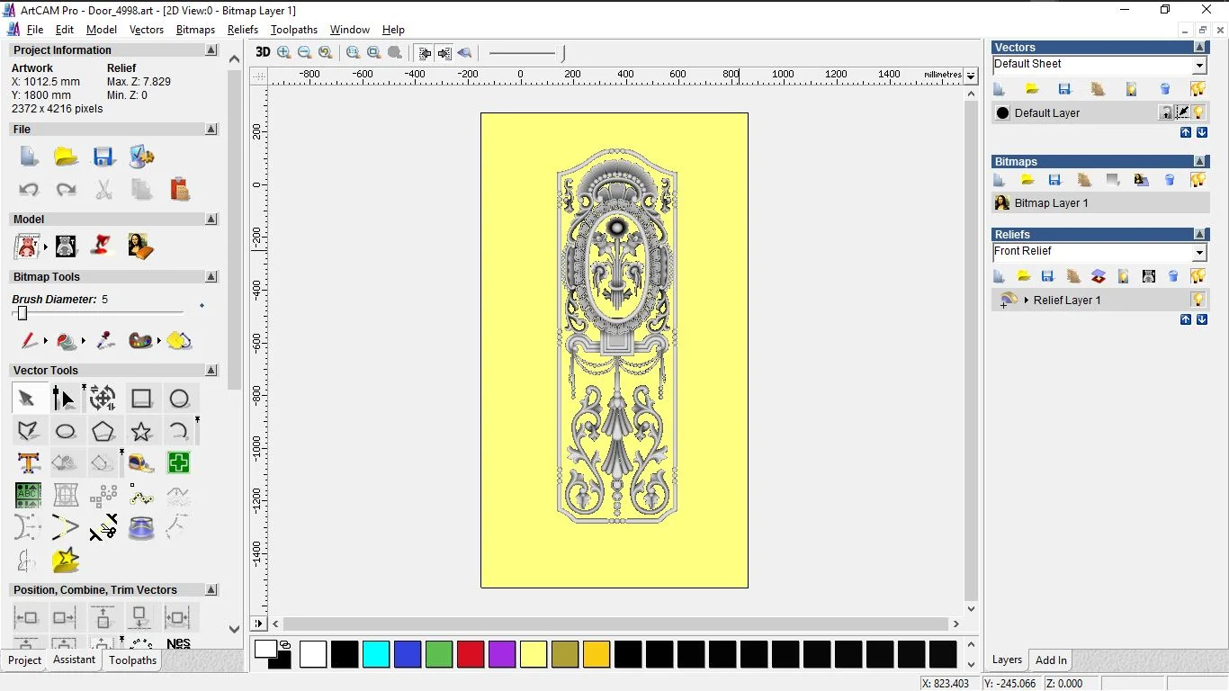Switch to the 3D view button
This screenshot has width=1229, height=691.
262,52
